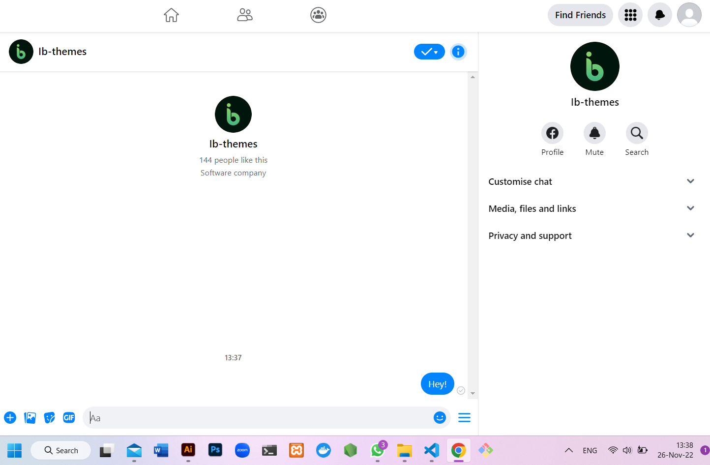Click the Hey! message bubble
This screenshot has width=710, height=465.
(x=438, y=384)
